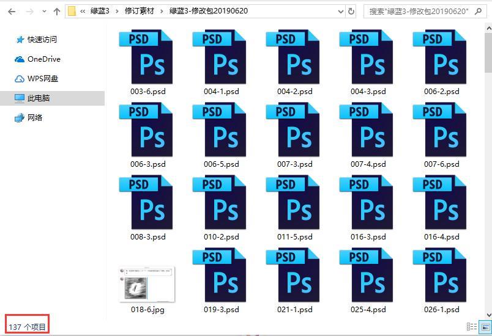Select file 010-2.psd icon

(x=219, y=202)
